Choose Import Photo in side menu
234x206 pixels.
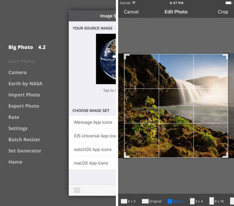point(24,95)
